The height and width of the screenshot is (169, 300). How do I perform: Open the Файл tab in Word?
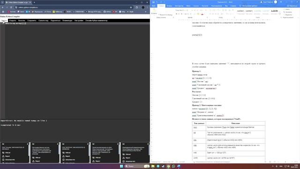(153, 6)
